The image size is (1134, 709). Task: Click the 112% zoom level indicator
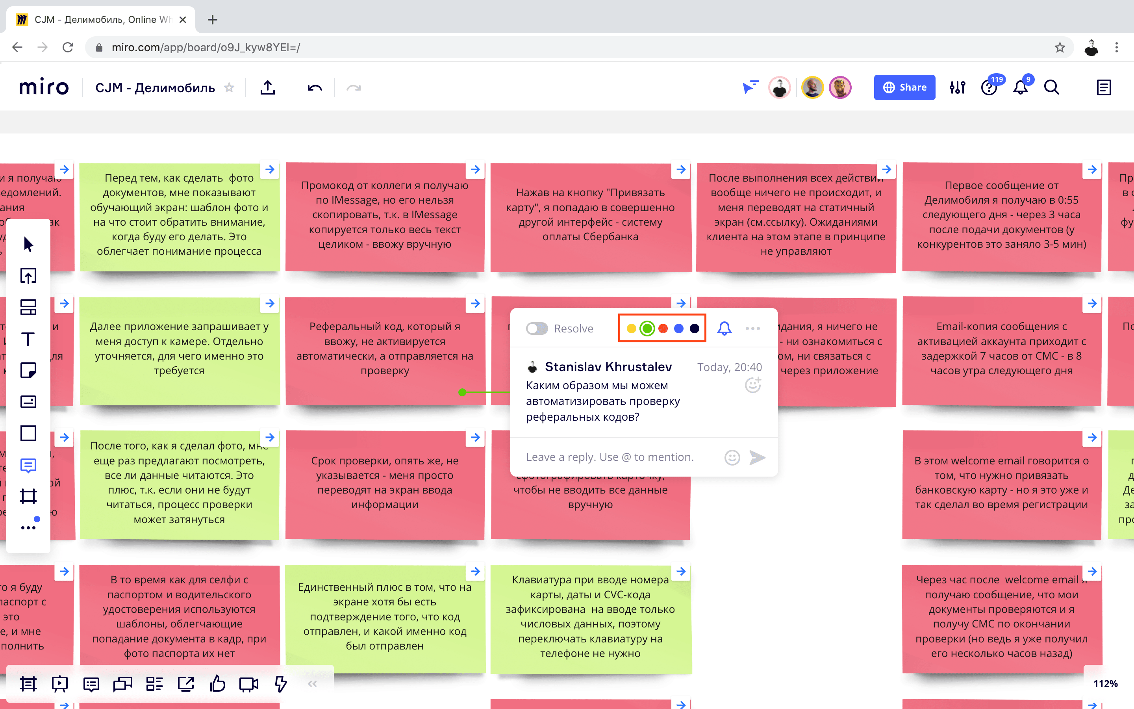pos(1105,684)
